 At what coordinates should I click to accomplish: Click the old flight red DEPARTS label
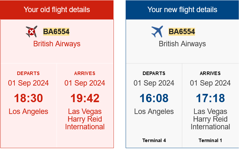[28, 73]
